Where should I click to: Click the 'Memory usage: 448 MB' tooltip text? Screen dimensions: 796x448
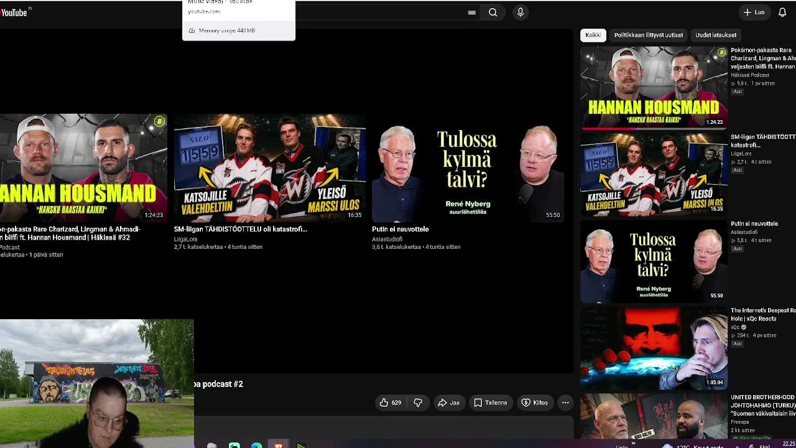(227, 30)
